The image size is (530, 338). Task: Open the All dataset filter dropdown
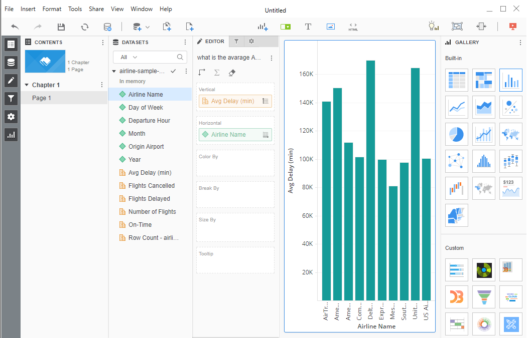(x=129, y=57)
